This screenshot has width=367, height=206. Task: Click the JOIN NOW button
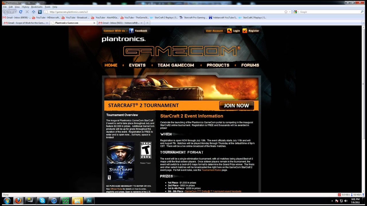click(236, 106)
